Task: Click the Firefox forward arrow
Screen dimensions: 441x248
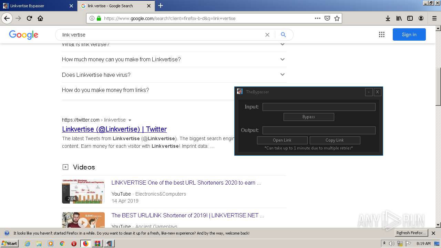Action: (18, 18)
